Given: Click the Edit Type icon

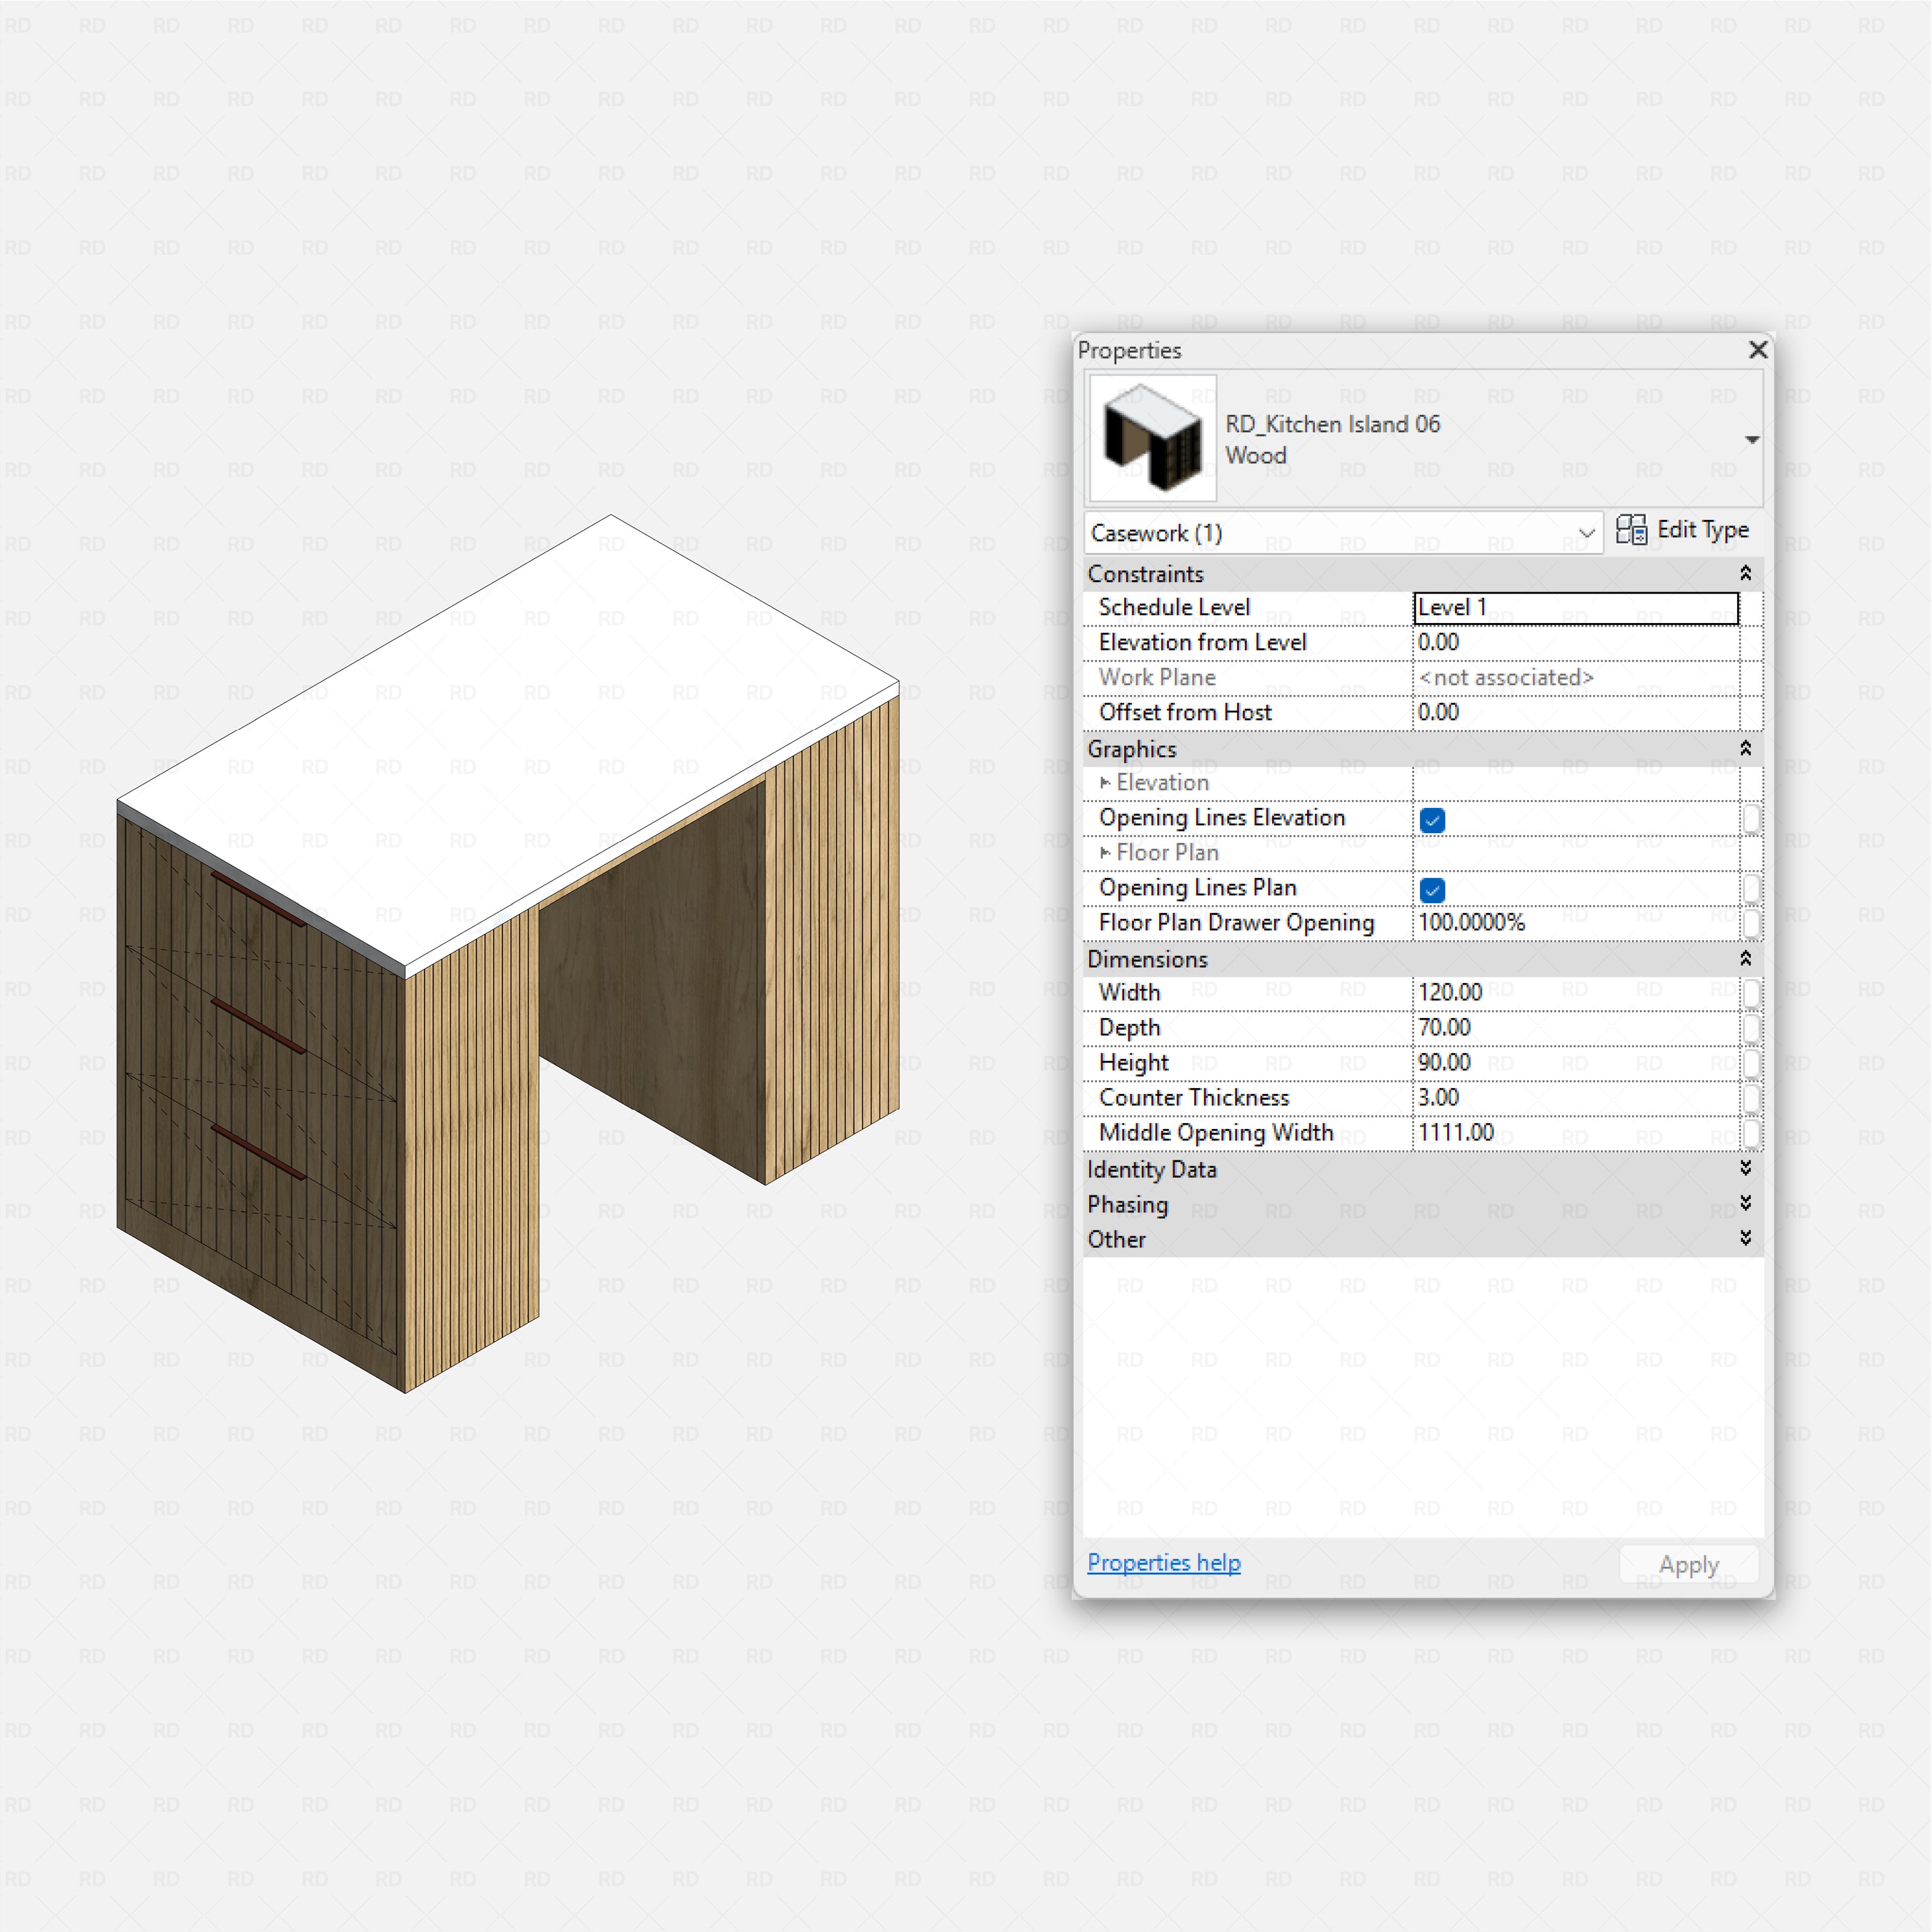Looking at the screenshot, I should (1633, 530).
